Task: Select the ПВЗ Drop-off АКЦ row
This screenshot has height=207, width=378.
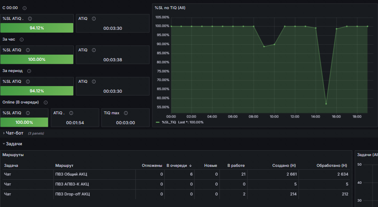Action: (x=176, y=194)
